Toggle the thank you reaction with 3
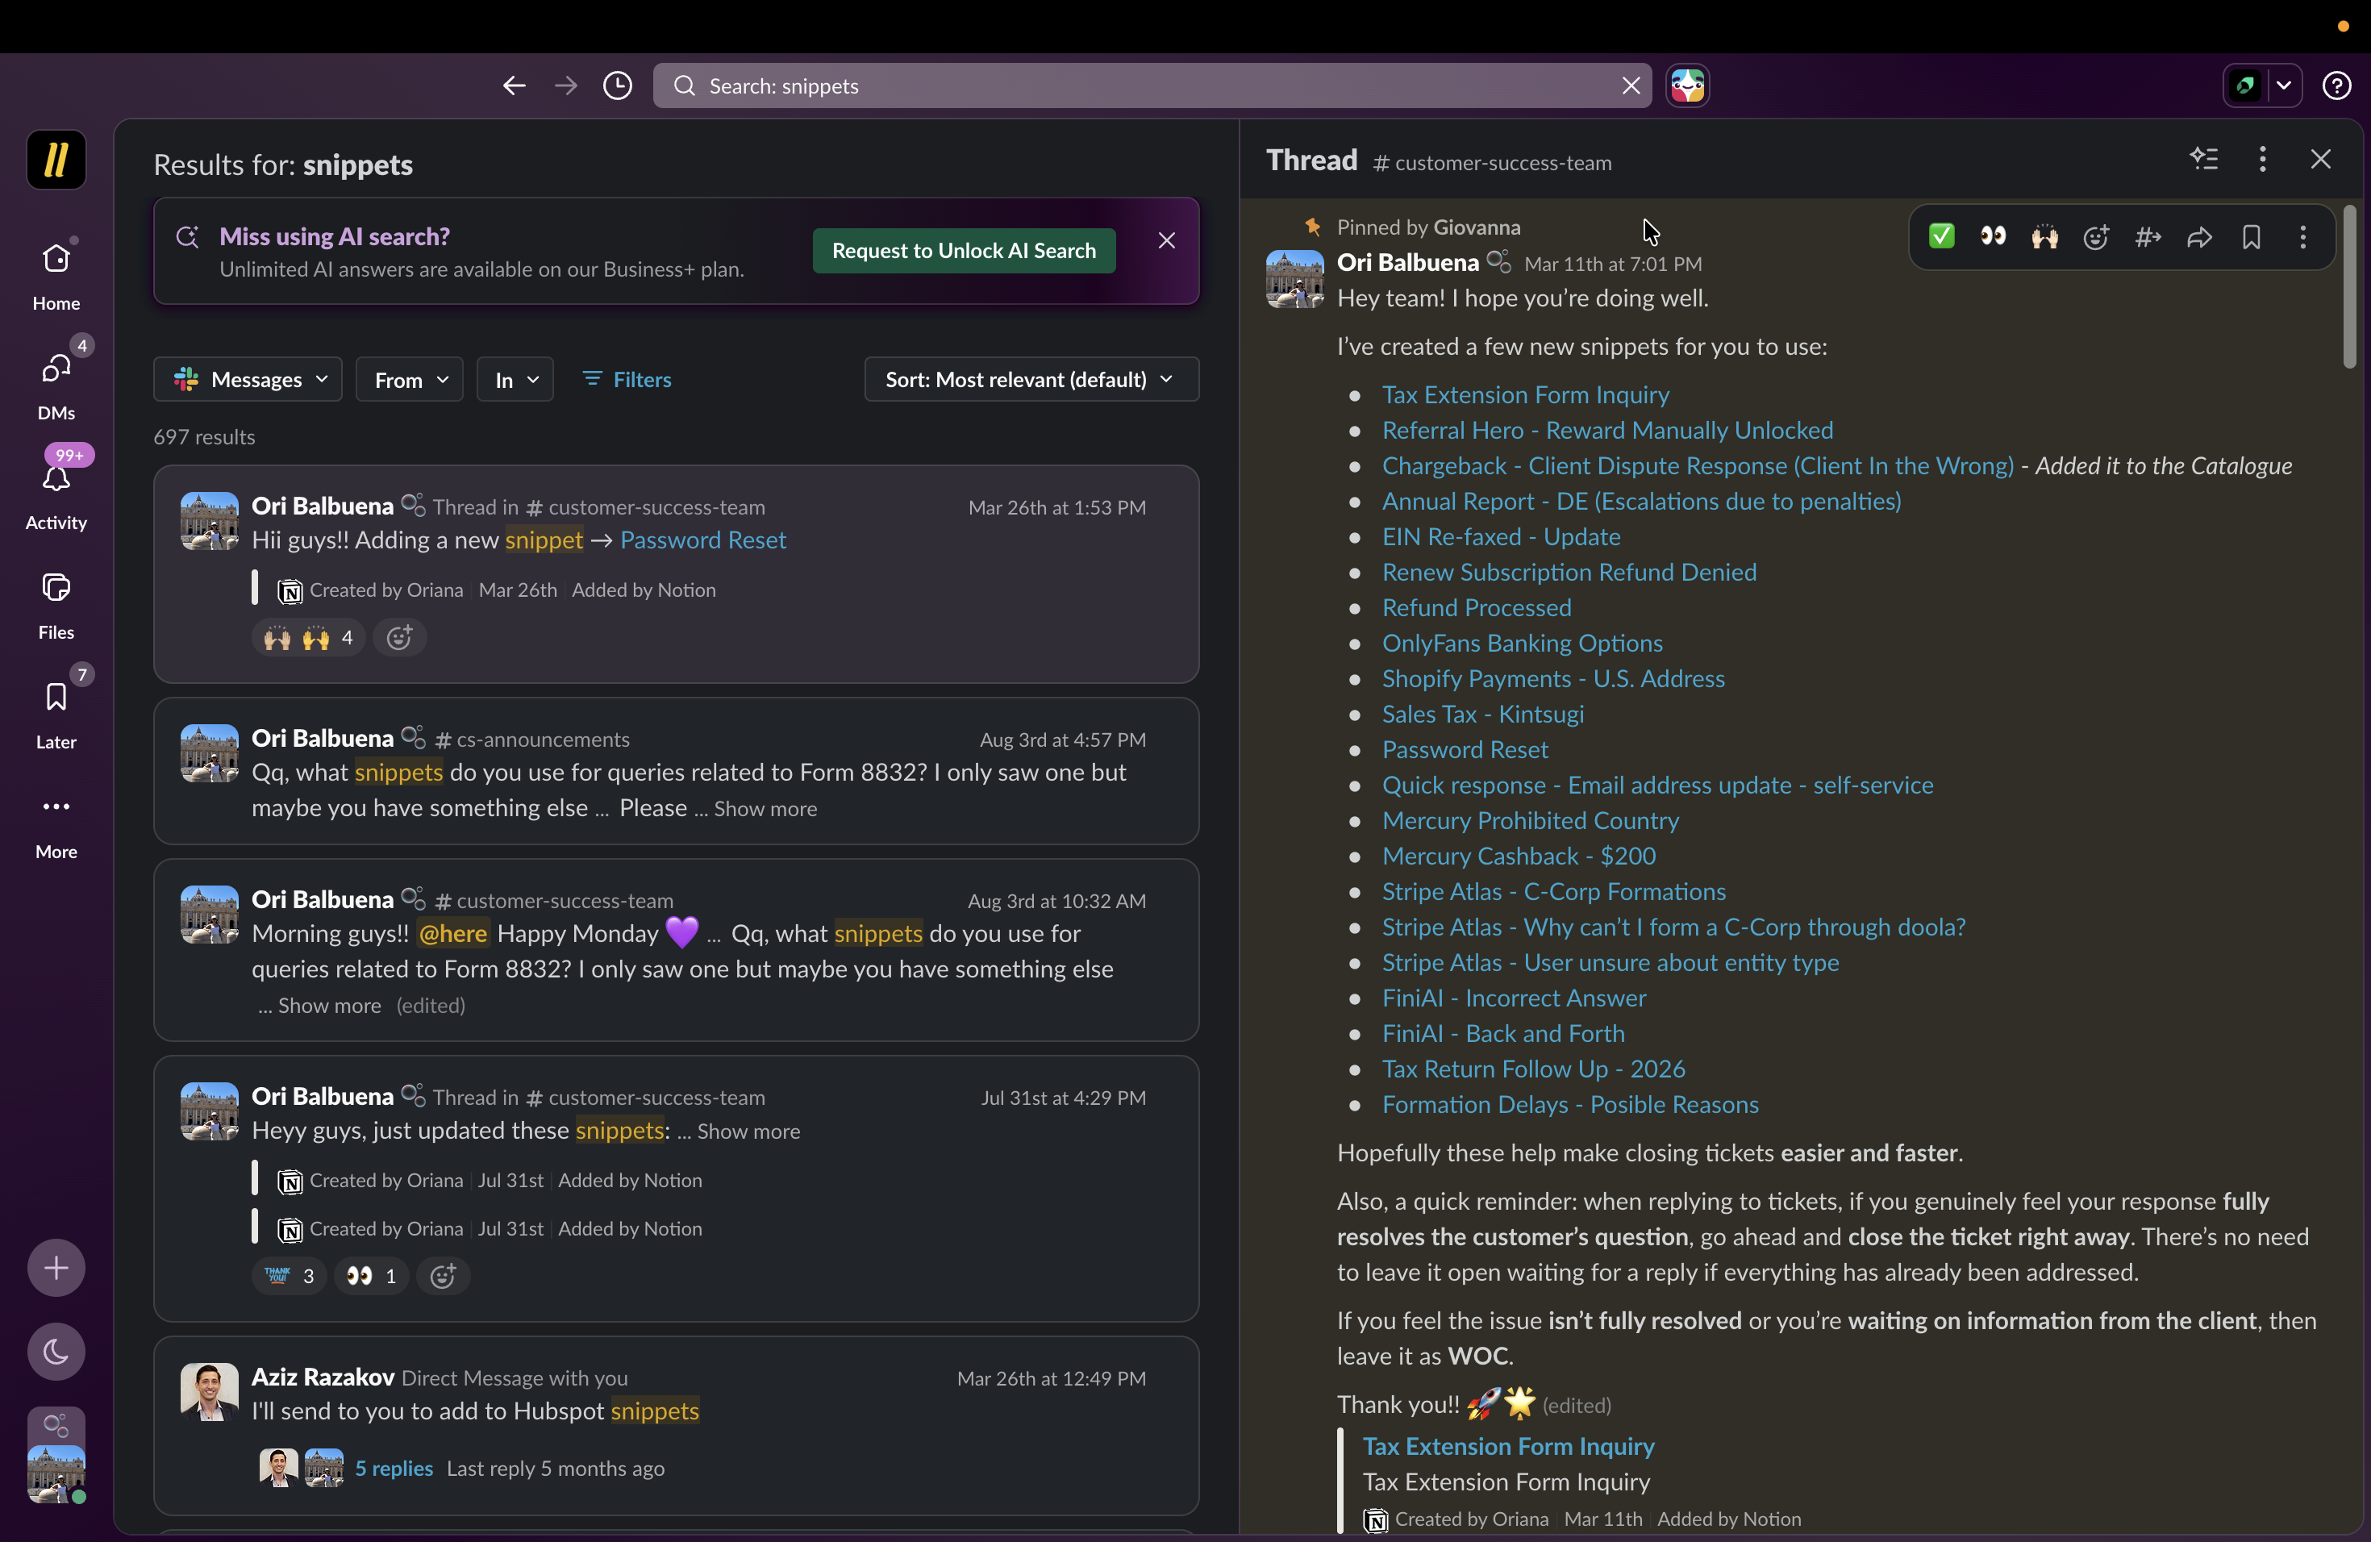Viewport: 2371px width, 1542px height. [290, 1276]
